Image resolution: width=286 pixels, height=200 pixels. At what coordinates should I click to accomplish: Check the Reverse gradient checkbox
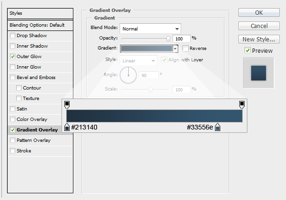(185, 49)
